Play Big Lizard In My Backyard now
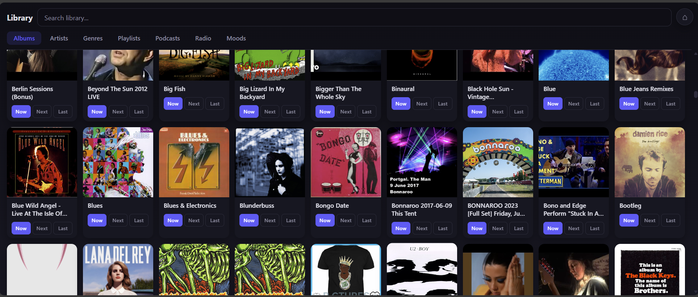Viewport: 698px width, 297px height. pyautogui.click(x=249, y=112)
